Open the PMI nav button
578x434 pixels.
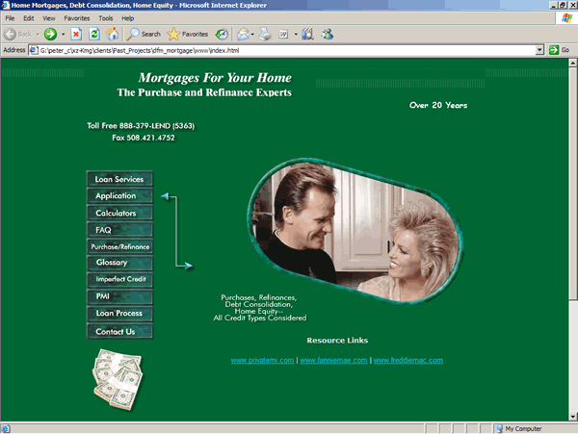(119, 296)
